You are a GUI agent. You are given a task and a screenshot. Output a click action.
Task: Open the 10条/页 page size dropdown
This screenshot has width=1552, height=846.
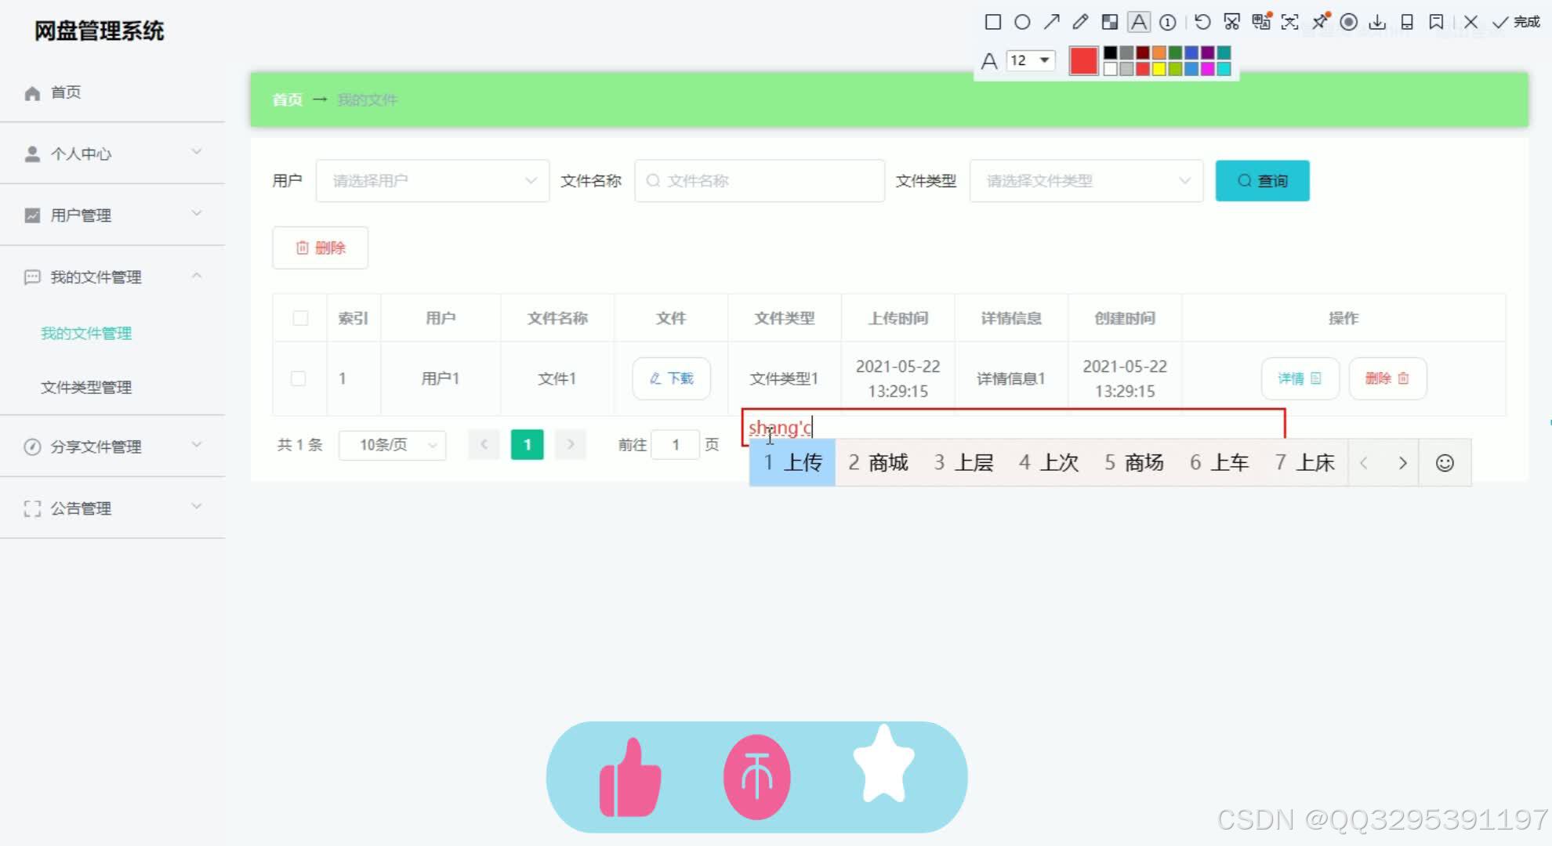393,445
